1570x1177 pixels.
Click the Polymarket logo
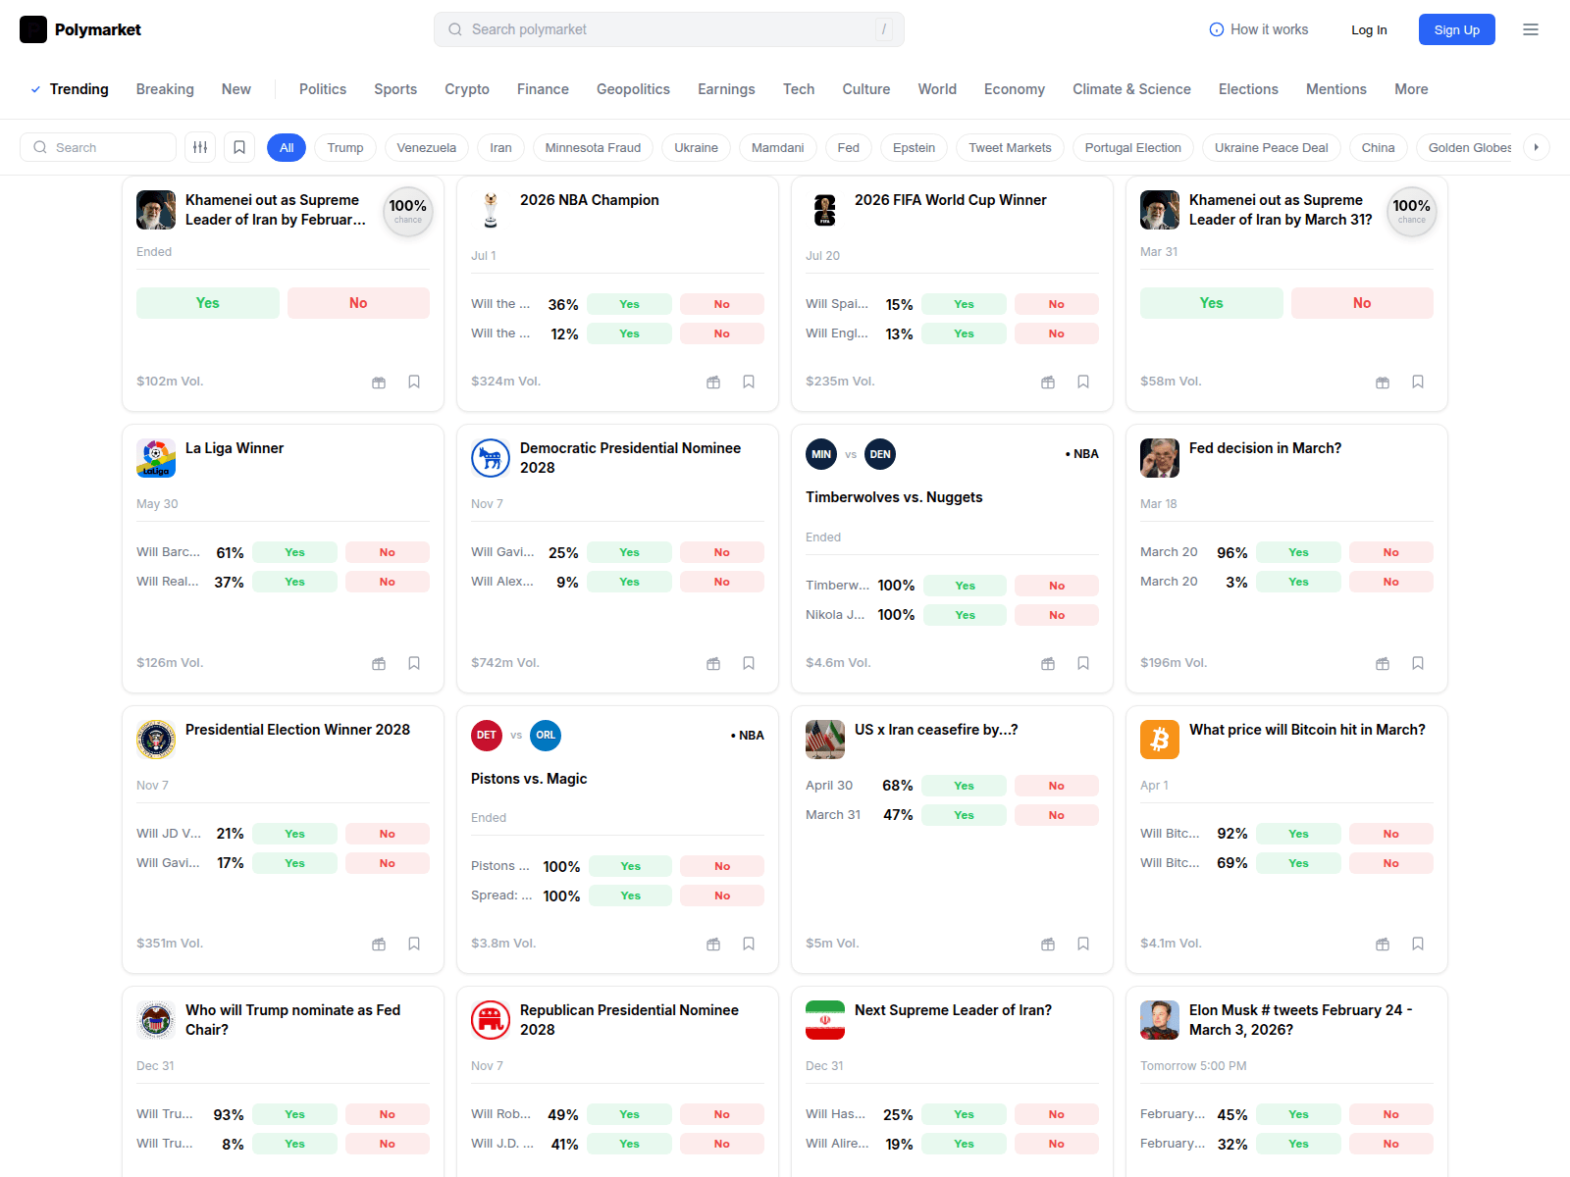click(x=80, y=29)
